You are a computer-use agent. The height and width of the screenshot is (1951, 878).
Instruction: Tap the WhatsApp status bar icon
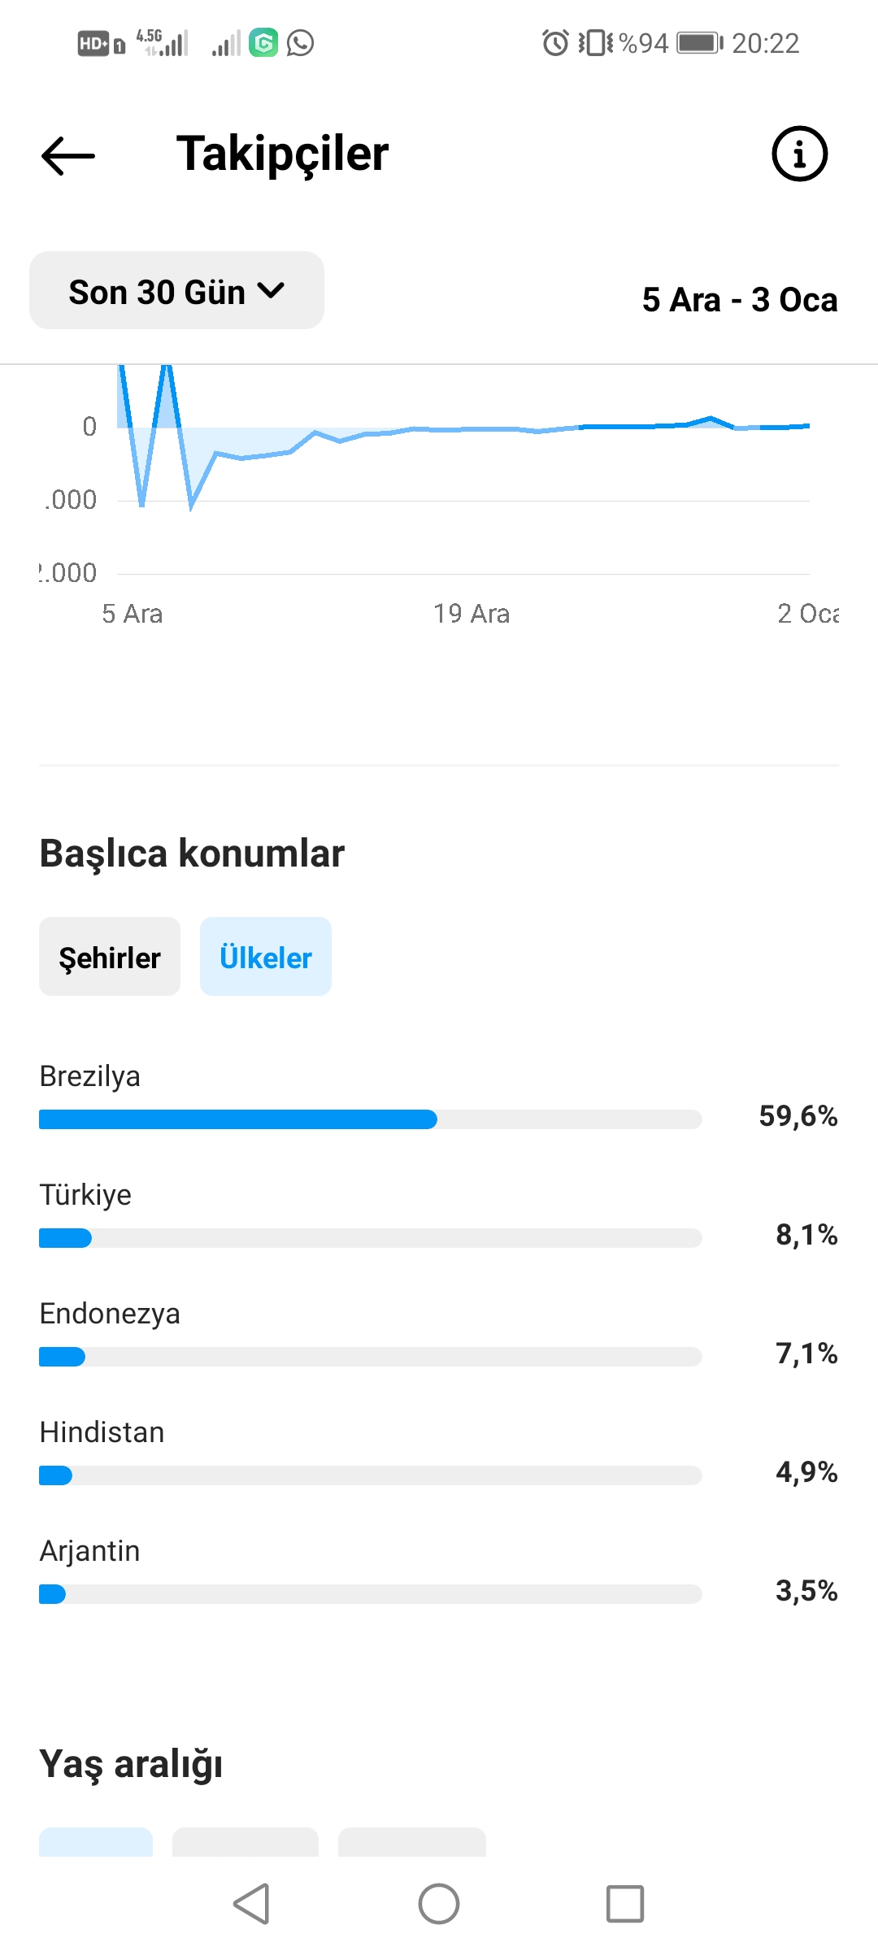[300, 42]
